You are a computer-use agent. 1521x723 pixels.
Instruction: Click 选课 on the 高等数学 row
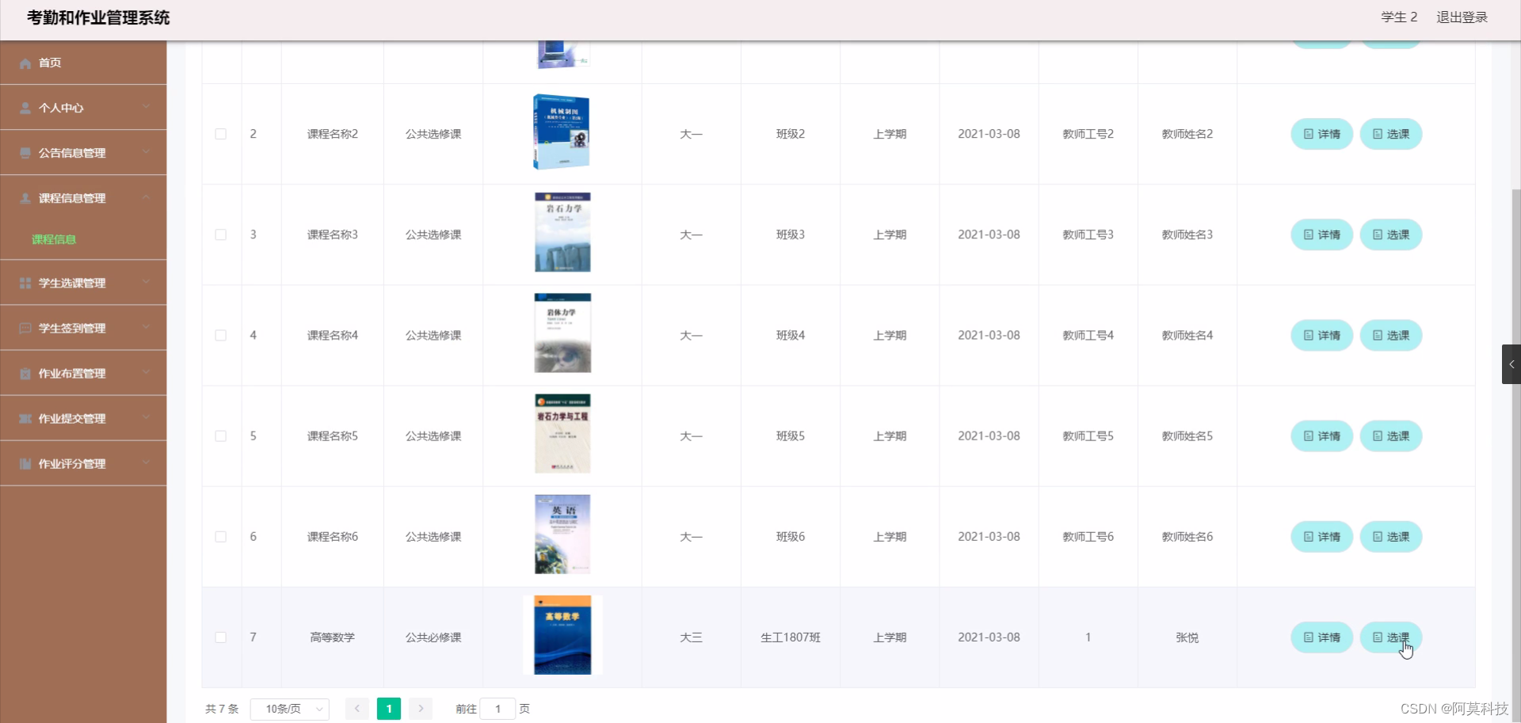1391,637
